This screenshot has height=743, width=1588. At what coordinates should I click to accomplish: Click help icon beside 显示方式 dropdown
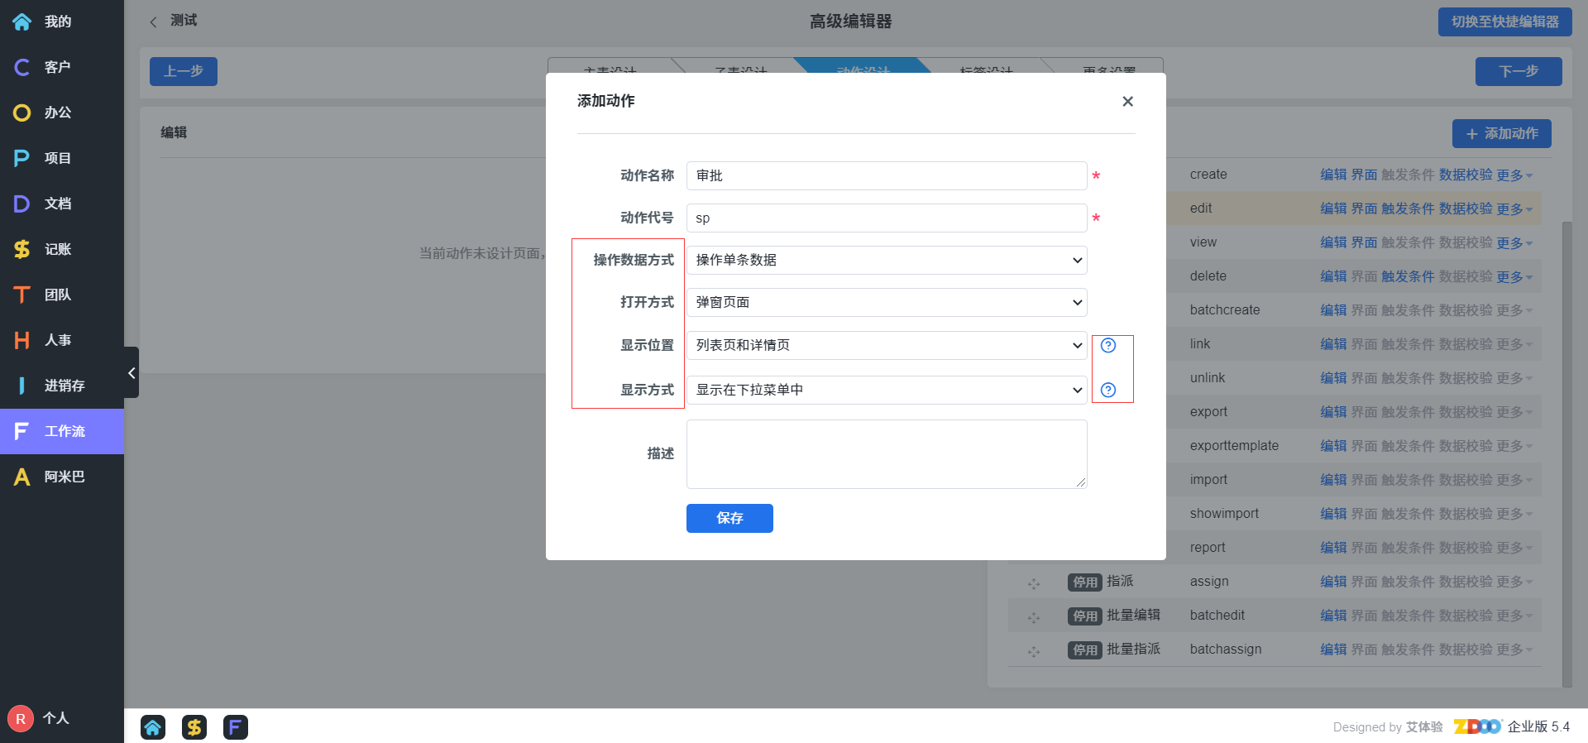point(1108,390)
